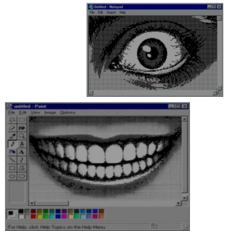Image resolution: width=231 pixels, height=231 pixels.
Task: Open the Options menu in Paint
Action: coord(68,112)
